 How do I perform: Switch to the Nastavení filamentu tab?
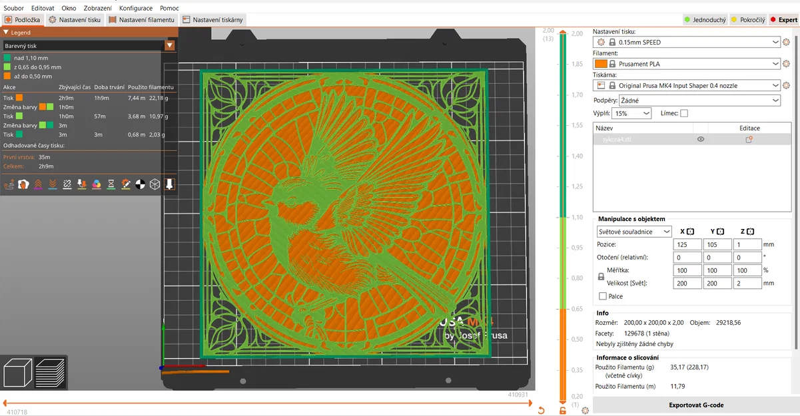pyautogui.click(x=141, y=20)
